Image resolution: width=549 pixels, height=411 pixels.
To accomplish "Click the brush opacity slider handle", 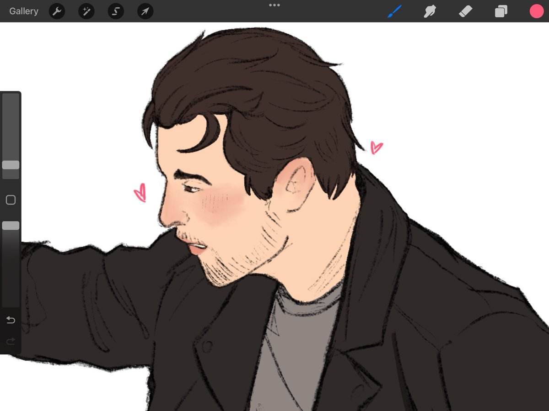I will [x=11, y=226].
